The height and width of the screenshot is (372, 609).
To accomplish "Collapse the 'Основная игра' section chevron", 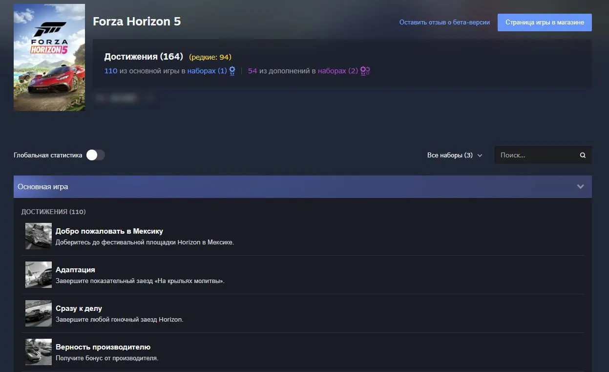I will coord(581,187).
